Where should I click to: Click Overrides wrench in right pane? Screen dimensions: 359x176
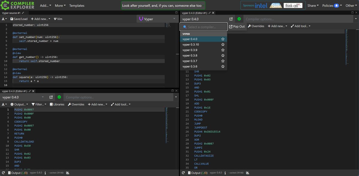coord(256,26)
